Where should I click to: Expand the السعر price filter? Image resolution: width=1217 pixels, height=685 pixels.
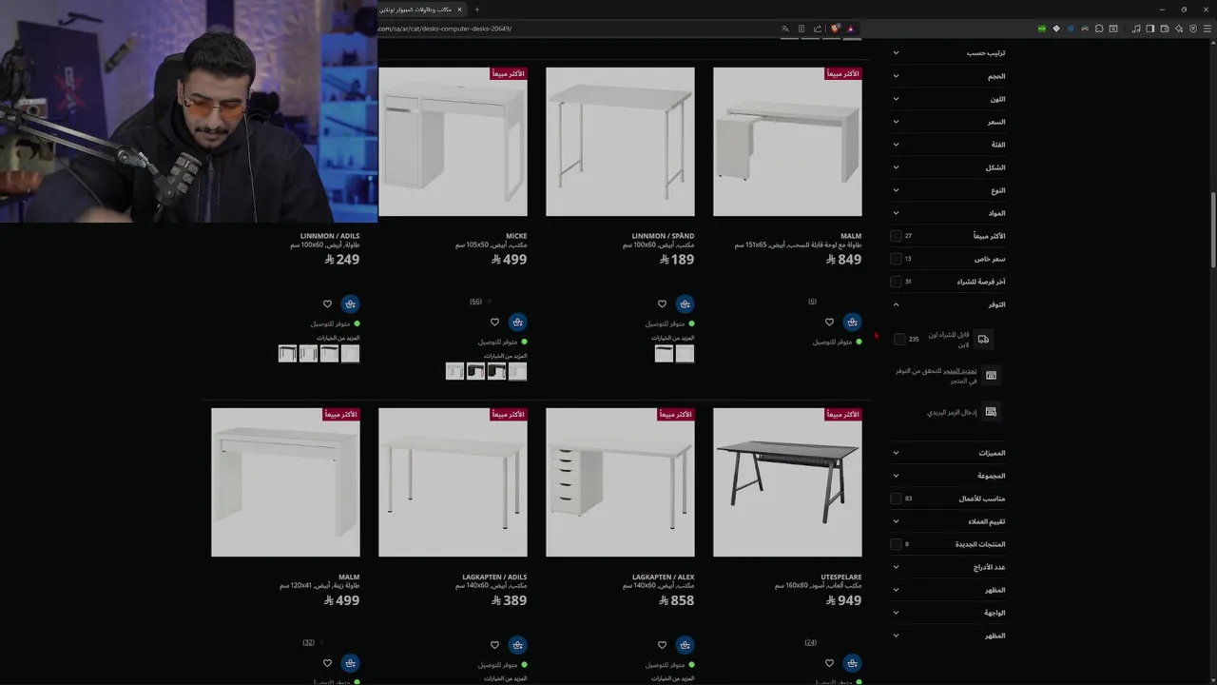(948, 122)
